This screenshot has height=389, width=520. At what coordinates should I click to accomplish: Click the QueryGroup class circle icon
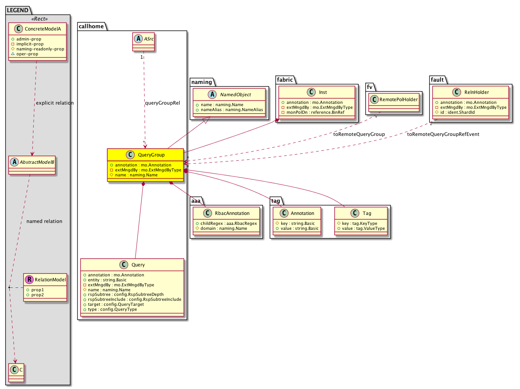pyautogui.click(x=130, y=155)
